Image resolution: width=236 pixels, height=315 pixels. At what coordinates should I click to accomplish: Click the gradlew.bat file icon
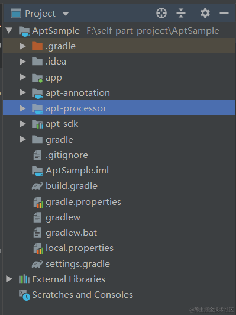pos(37,233)
